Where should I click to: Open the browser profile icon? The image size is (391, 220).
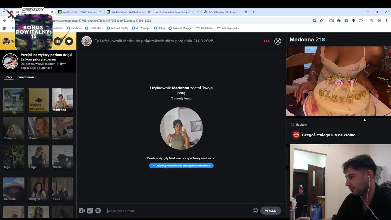click(x=379, y=20)
